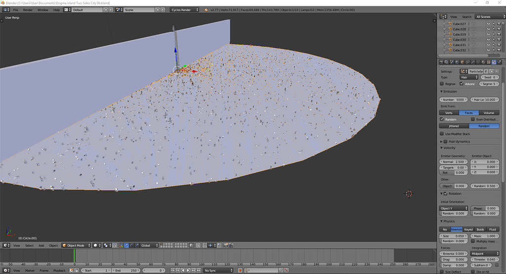Toggle fake user F for particle settings

pos(486,71)
